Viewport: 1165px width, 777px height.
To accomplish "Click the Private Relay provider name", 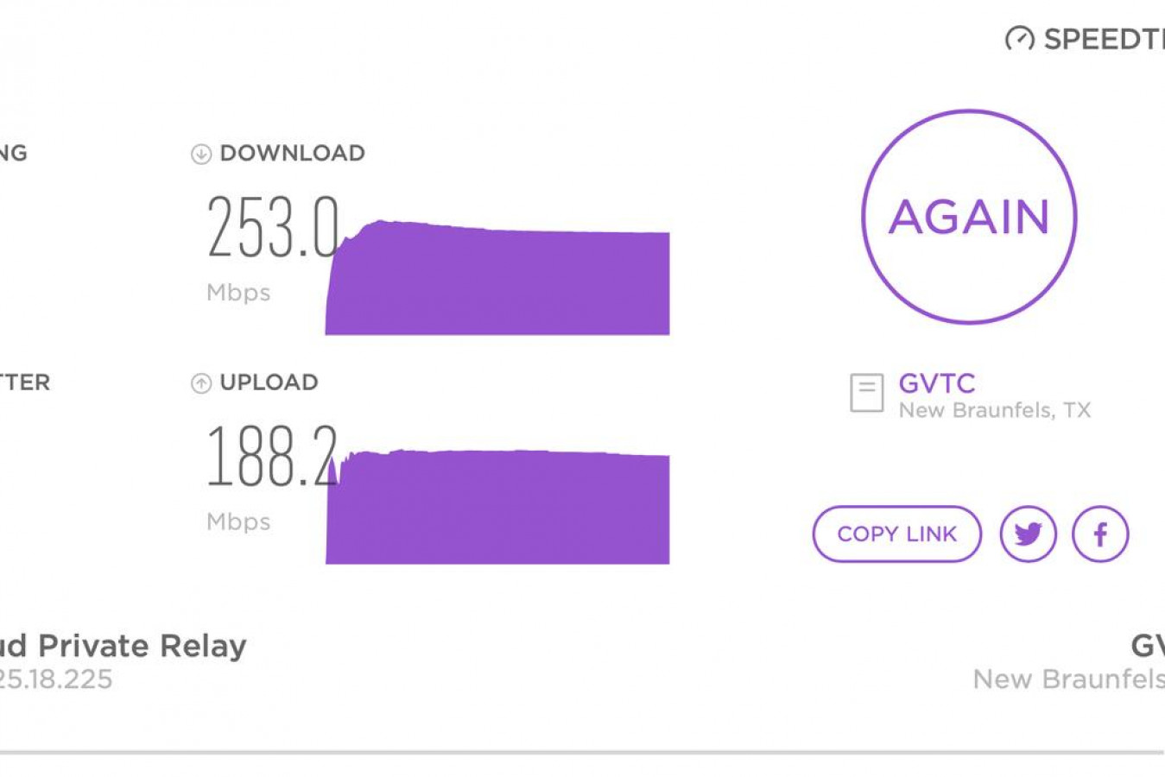I will [x=123, y=646].
